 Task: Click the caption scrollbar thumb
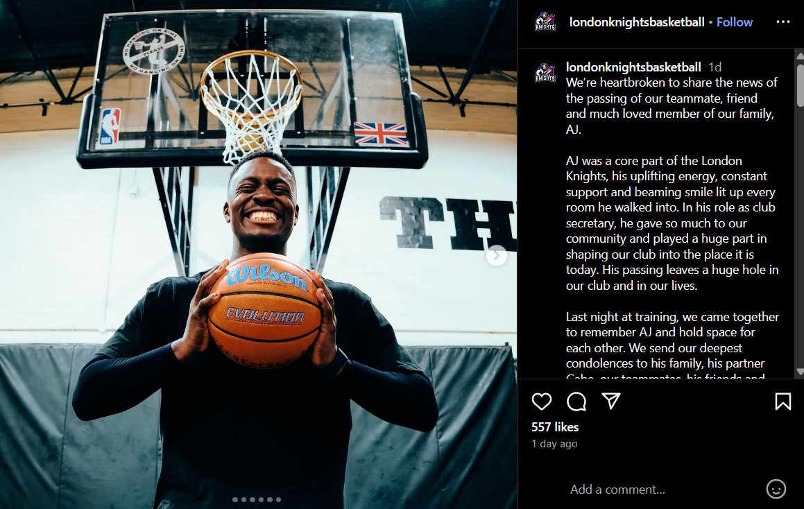click(x=800, y=85)
